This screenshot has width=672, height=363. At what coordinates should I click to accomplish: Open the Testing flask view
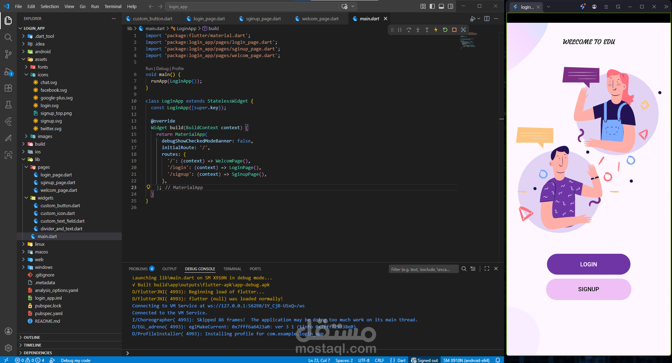click(x=8, y=105)
